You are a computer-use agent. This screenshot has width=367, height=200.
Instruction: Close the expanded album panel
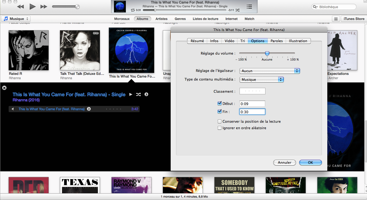(4, 88)
